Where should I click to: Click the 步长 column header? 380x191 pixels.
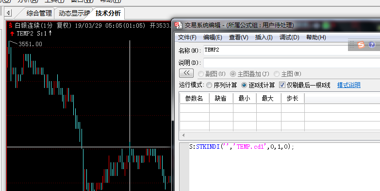[x=293, y=98]
